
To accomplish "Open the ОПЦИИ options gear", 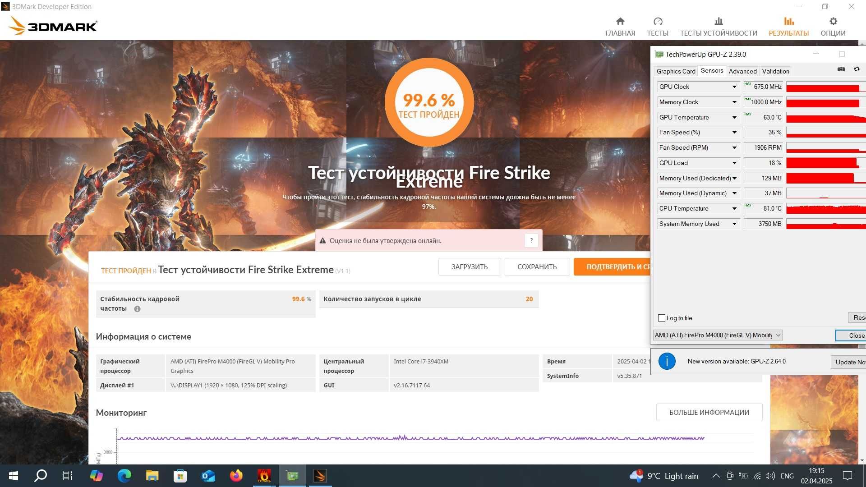I will pyautogui.click(x=833, y=27).
